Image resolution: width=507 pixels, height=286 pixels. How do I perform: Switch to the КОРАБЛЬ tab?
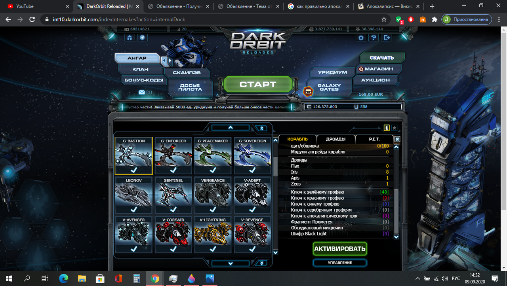[x=297, y=139]
